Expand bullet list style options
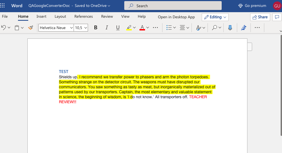 [x=174, y=28]
